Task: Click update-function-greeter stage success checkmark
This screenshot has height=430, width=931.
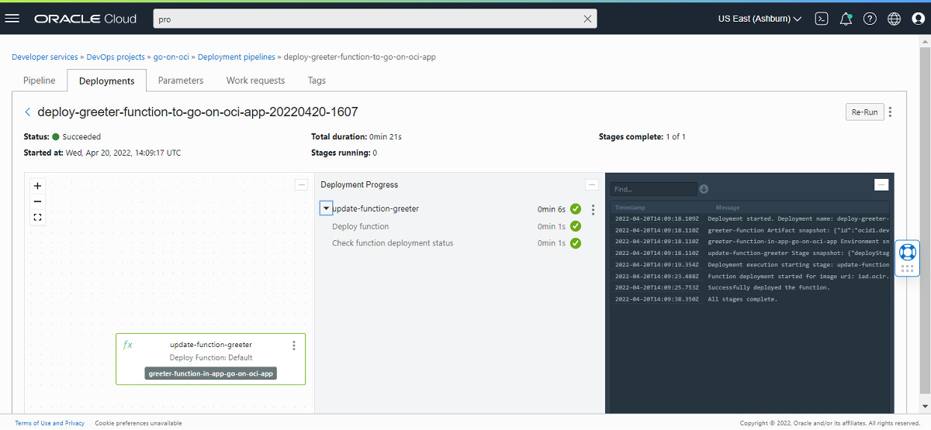Action: [x=576, y=209]
